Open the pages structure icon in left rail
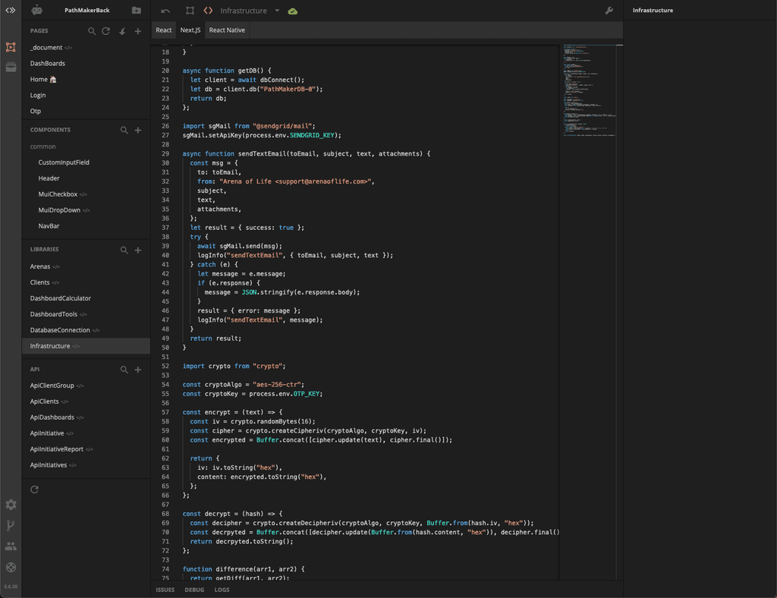 11,47
